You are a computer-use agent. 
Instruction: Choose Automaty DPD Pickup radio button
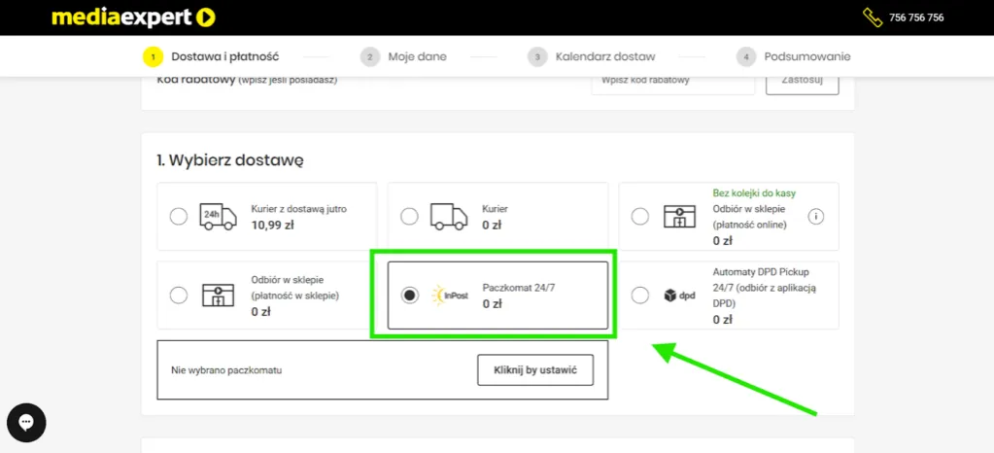pos(639,295)
